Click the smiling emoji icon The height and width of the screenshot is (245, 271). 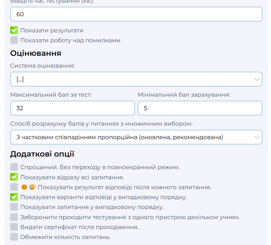point(24,187)
